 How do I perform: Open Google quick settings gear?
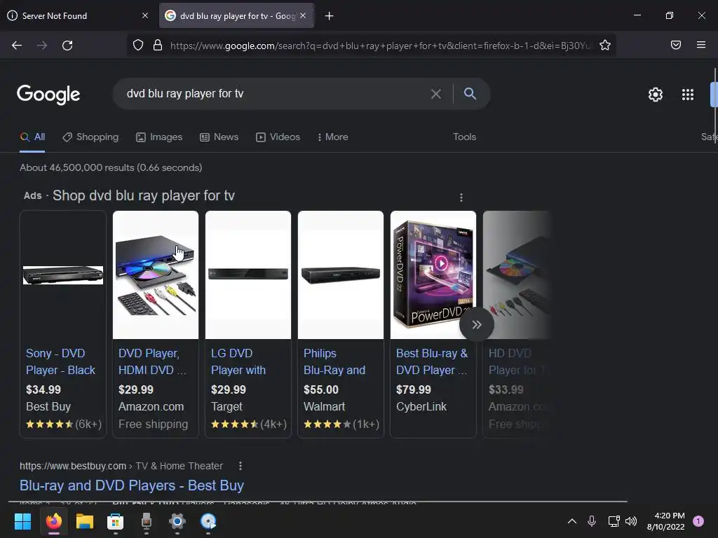(656, 95)
